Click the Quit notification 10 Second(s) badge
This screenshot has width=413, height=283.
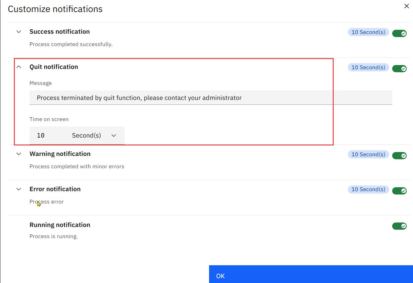pyautogui.click(x=368, y=67)
